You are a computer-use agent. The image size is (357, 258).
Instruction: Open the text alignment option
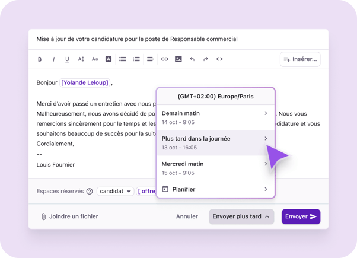pos(150,59)
